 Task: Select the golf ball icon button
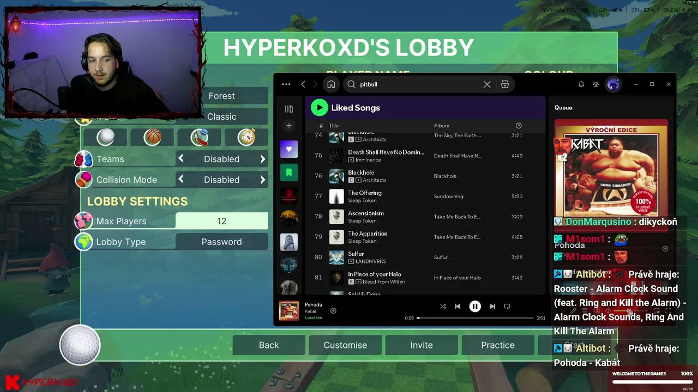[x=106, y=137]
